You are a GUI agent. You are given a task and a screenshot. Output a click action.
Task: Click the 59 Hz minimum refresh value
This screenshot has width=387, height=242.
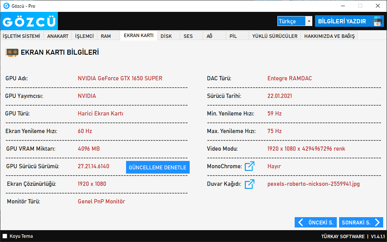pos(274,114)
